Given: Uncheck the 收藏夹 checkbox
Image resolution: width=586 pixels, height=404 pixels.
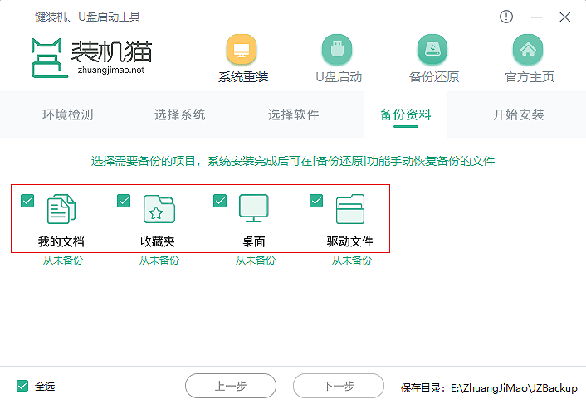Looking at the screenshot, I should (x=124, y=201).
